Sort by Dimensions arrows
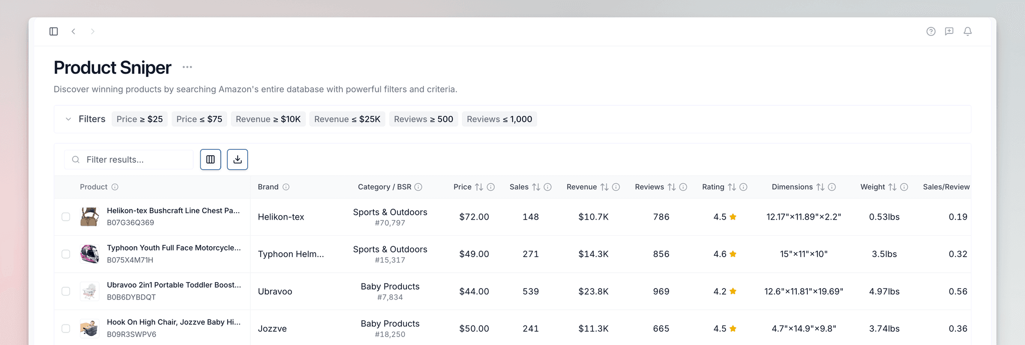 click(820, 187)
